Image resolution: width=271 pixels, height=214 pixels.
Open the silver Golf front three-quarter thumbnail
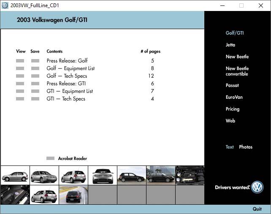(x=44, y=175)
